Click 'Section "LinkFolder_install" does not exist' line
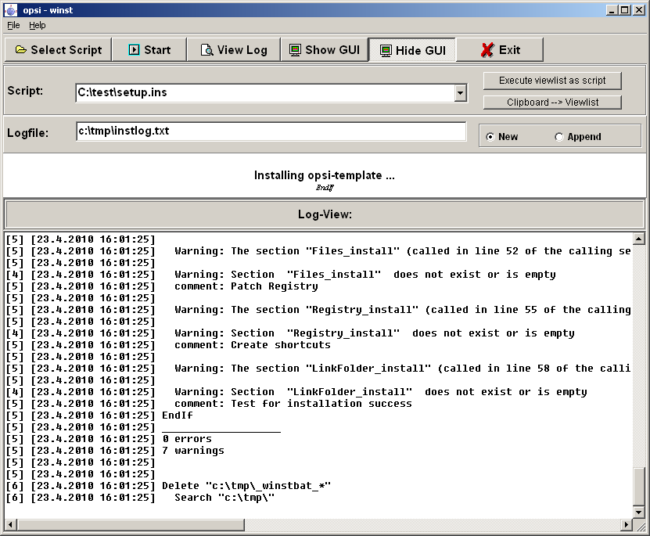 [381, 392]
